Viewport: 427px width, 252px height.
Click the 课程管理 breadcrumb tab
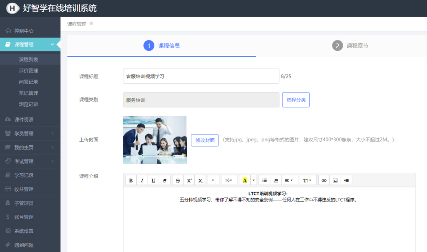[x=77, y=24]
